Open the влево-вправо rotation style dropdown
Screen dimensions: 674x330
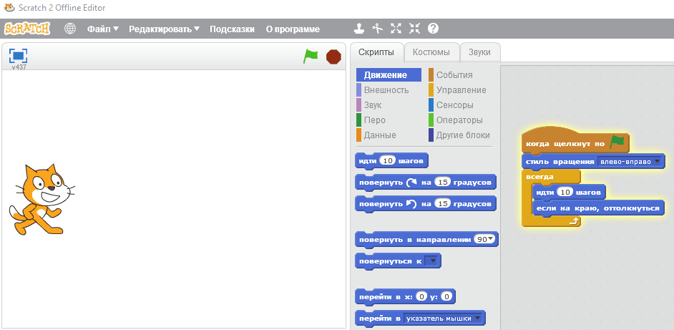pyautogui.click(x=657, y=162)
